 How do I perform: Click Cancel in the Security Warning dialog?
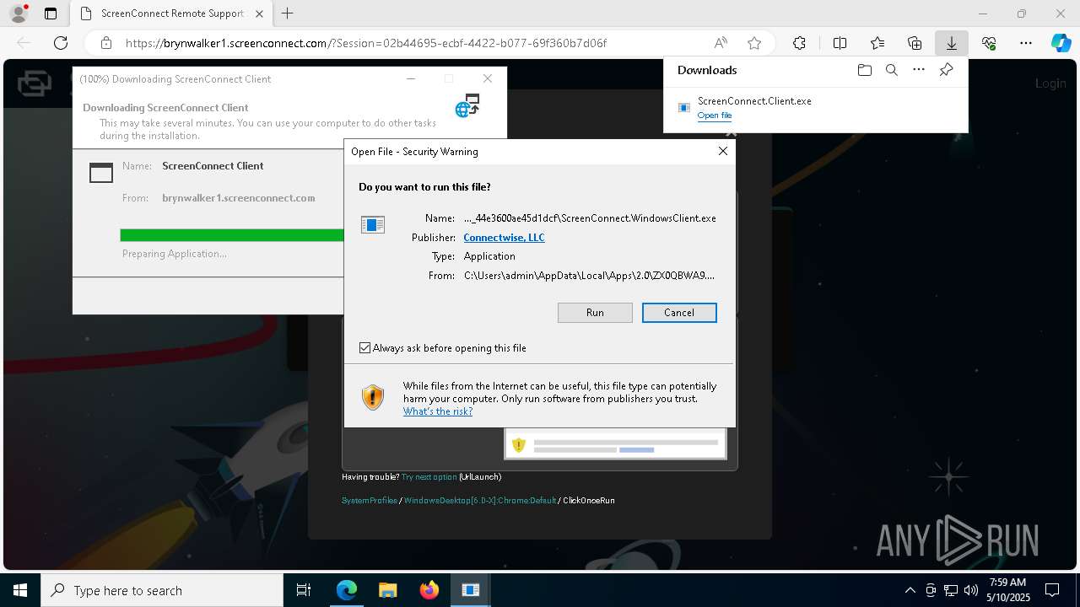click(679, 313)
